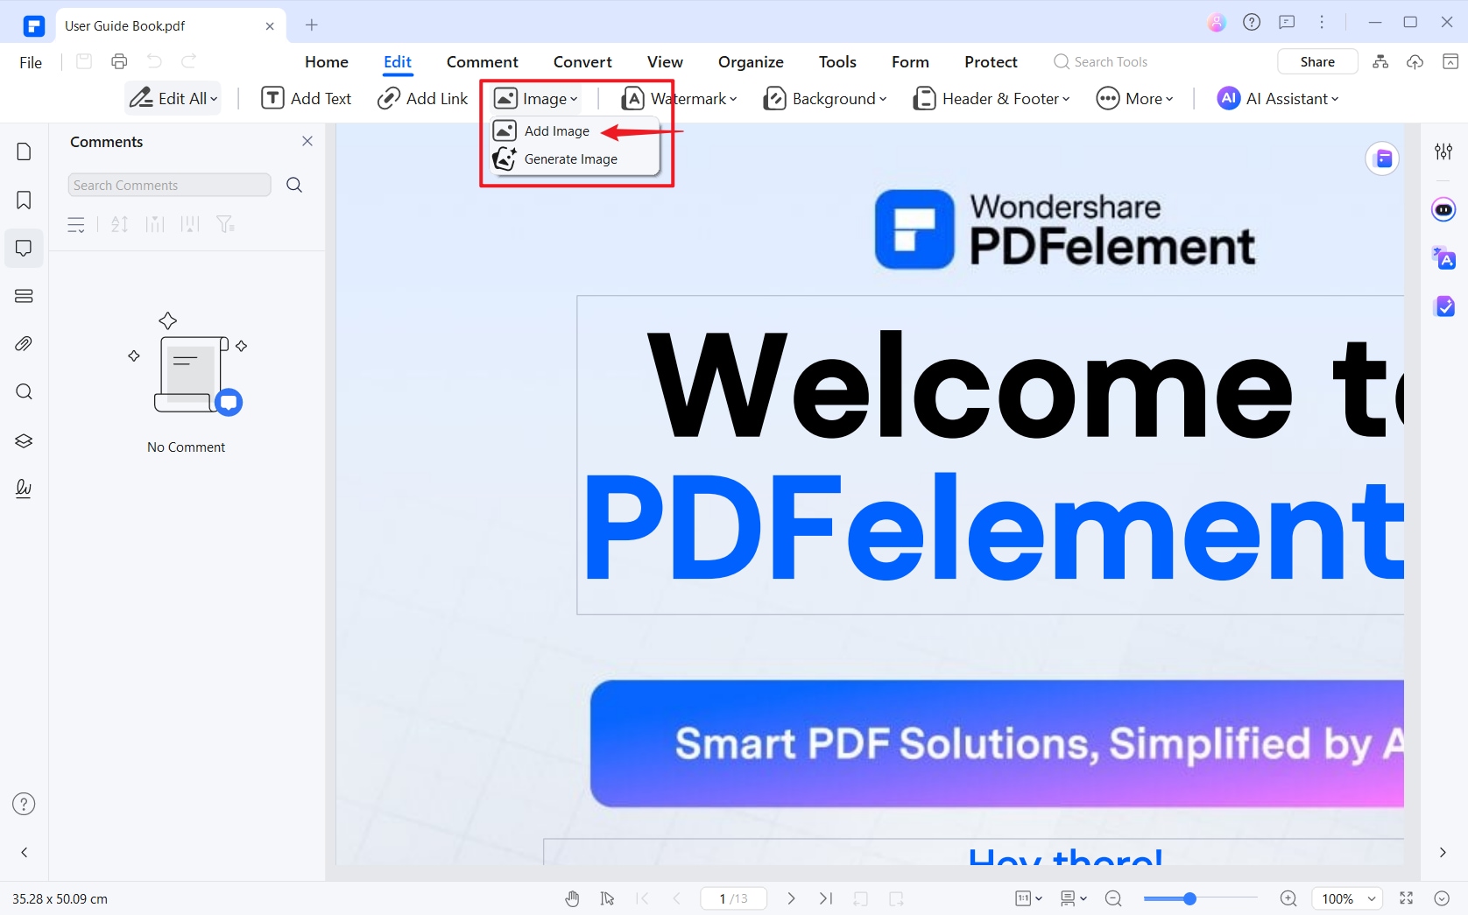The image size is (1468, 915).
Task: Click the Add Text button
Action: [307, 98]
